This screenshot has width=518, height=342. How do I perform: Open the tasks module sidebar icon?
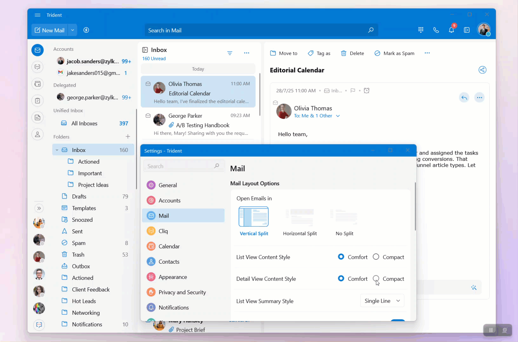(37, 101)
